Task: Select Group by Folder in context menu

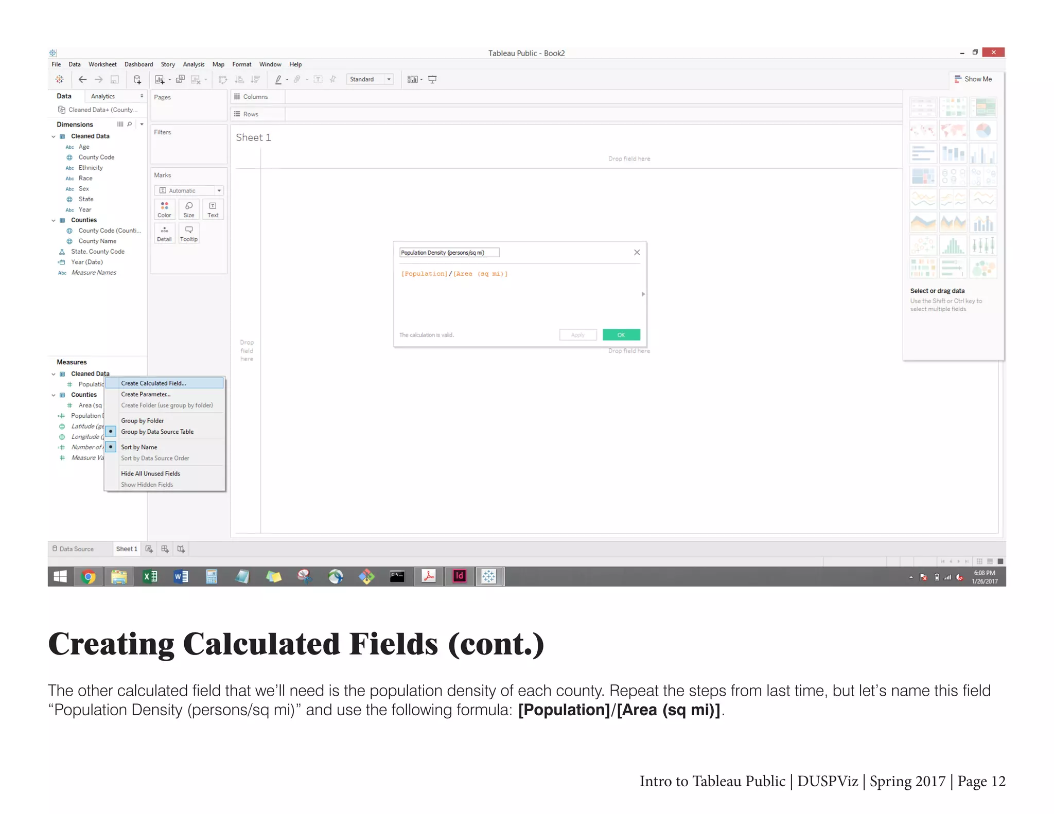Action: (x=142, y=421)
